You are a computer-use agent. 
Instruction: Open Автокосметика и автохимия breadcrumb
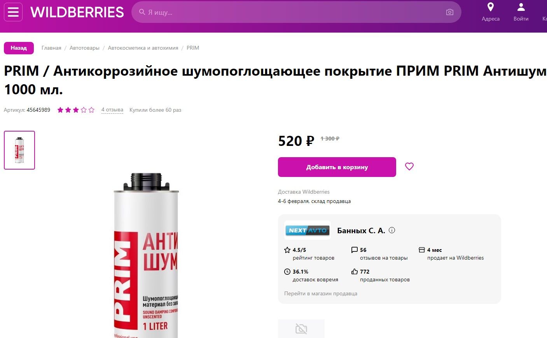pos(143,48)
